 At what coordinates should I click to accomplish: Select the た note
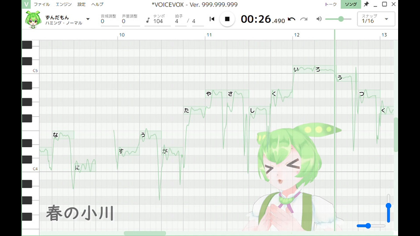[194, 110]
